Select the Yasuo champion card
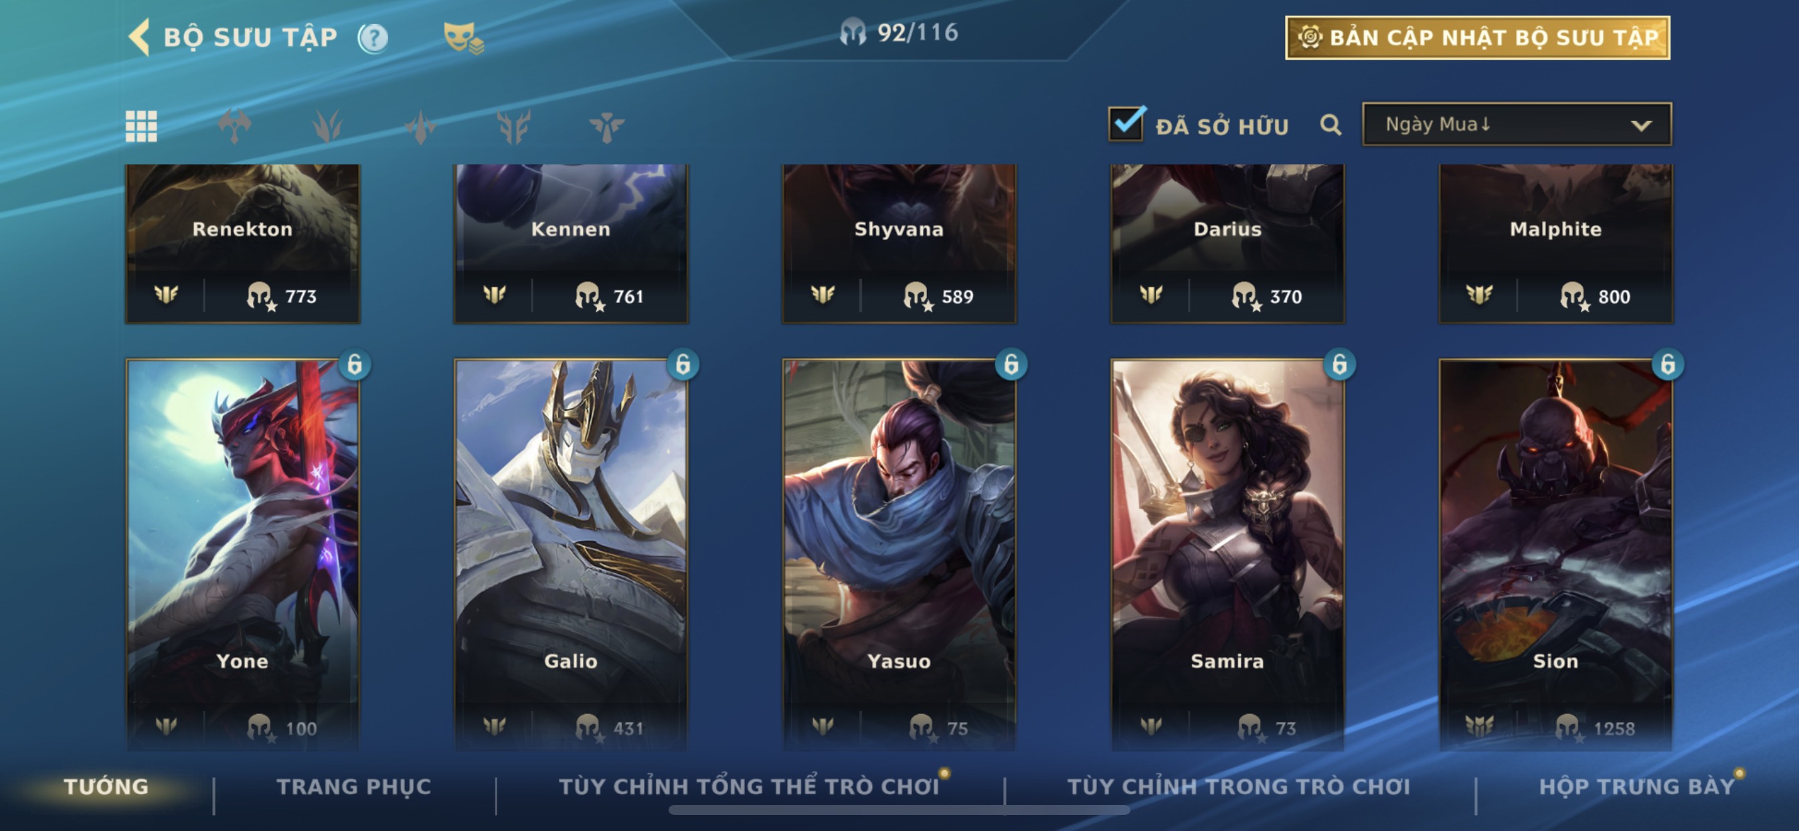Image resolution: width=1799 pixels, height=831 pixels. tap(899, 555)
